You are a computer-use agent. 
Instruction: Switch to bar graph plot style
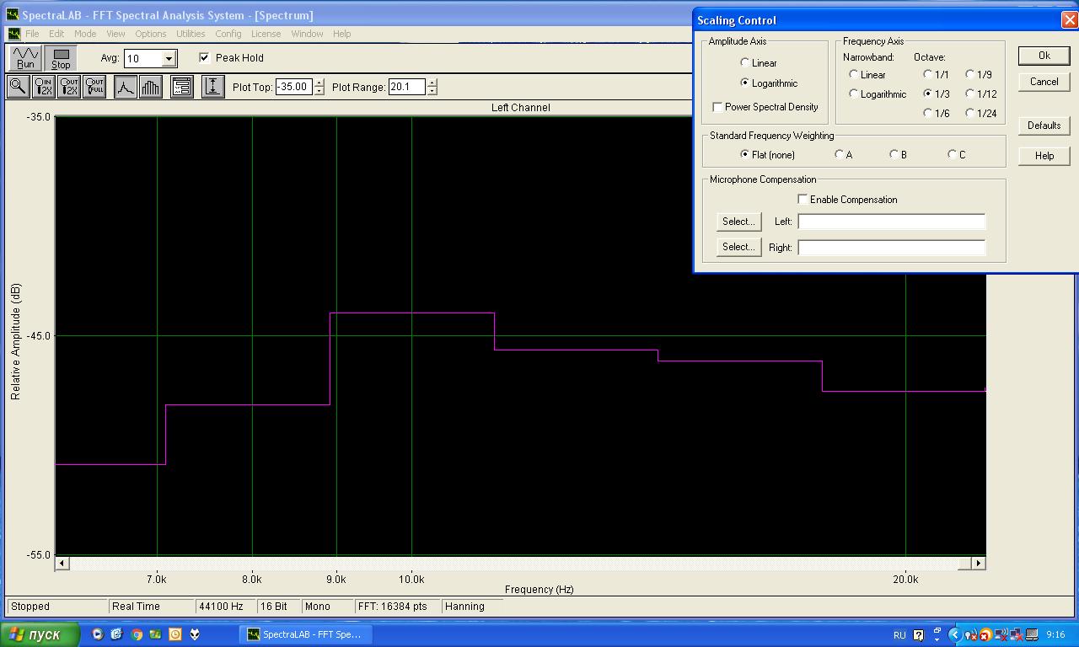(151, 87)
